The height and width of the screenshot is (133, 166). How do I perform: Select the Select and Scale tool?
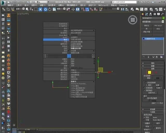(x=54, y=9)
